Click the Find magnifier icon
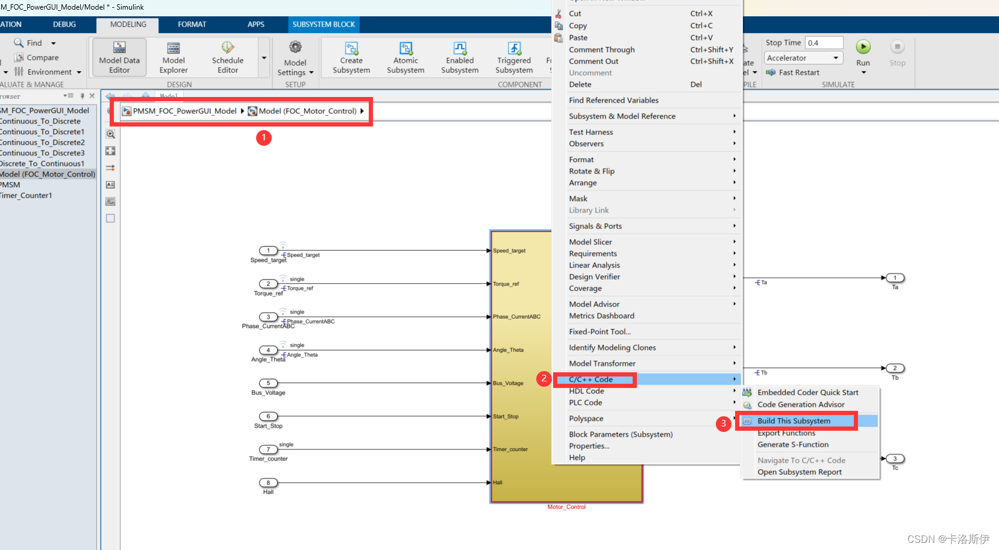Viewport: 999px width, 550px height. tap(19, 43)
